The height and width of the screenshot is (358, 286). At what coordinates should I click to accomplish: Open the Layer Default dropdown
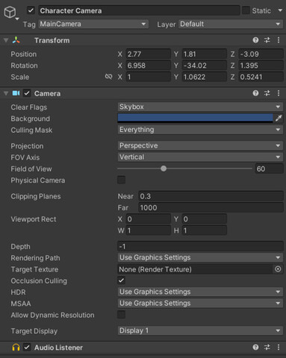pyautogui.click(x=231, y=24)
